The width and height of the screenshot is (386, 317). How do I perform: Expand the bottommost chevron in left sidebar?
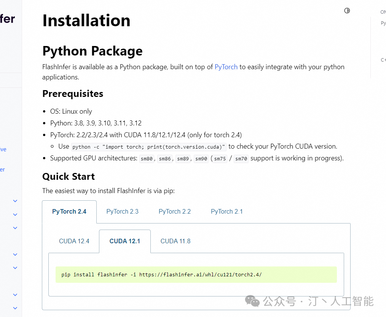click(15, 308)
